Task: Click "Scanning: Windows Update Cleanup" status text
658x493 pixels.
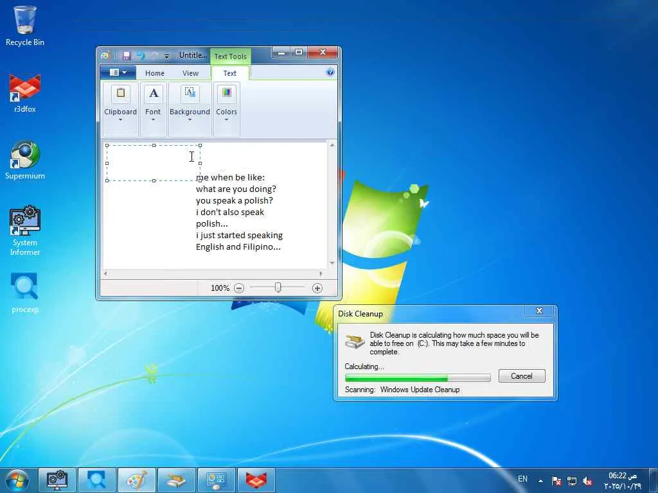Action: point(402,390)
